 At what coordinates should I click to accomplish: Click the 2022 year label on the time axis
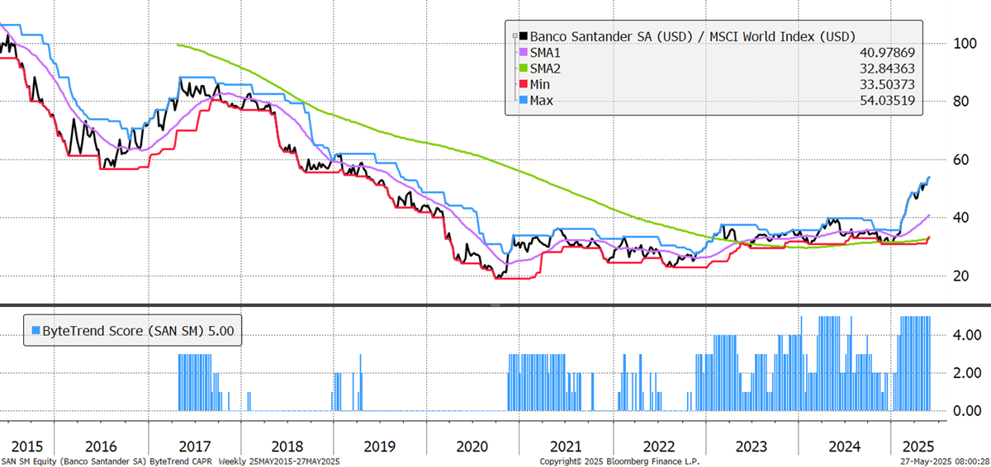click(659, 446)
